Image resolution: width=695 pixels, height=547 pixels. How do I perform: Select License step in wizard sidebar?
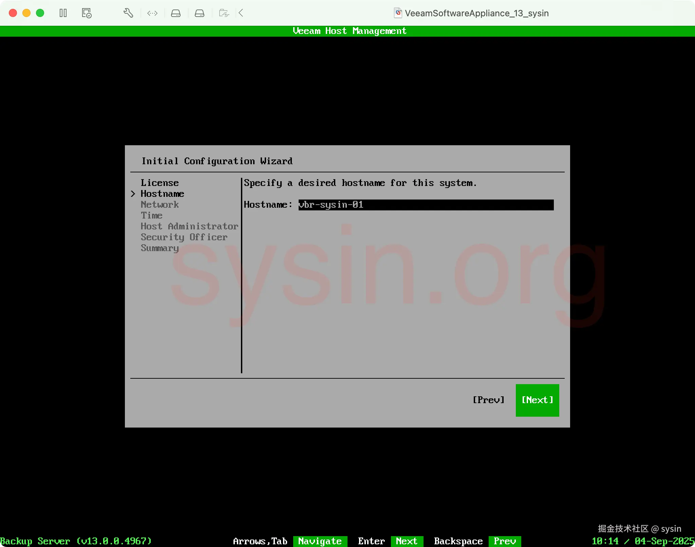[x=159, y=183]
